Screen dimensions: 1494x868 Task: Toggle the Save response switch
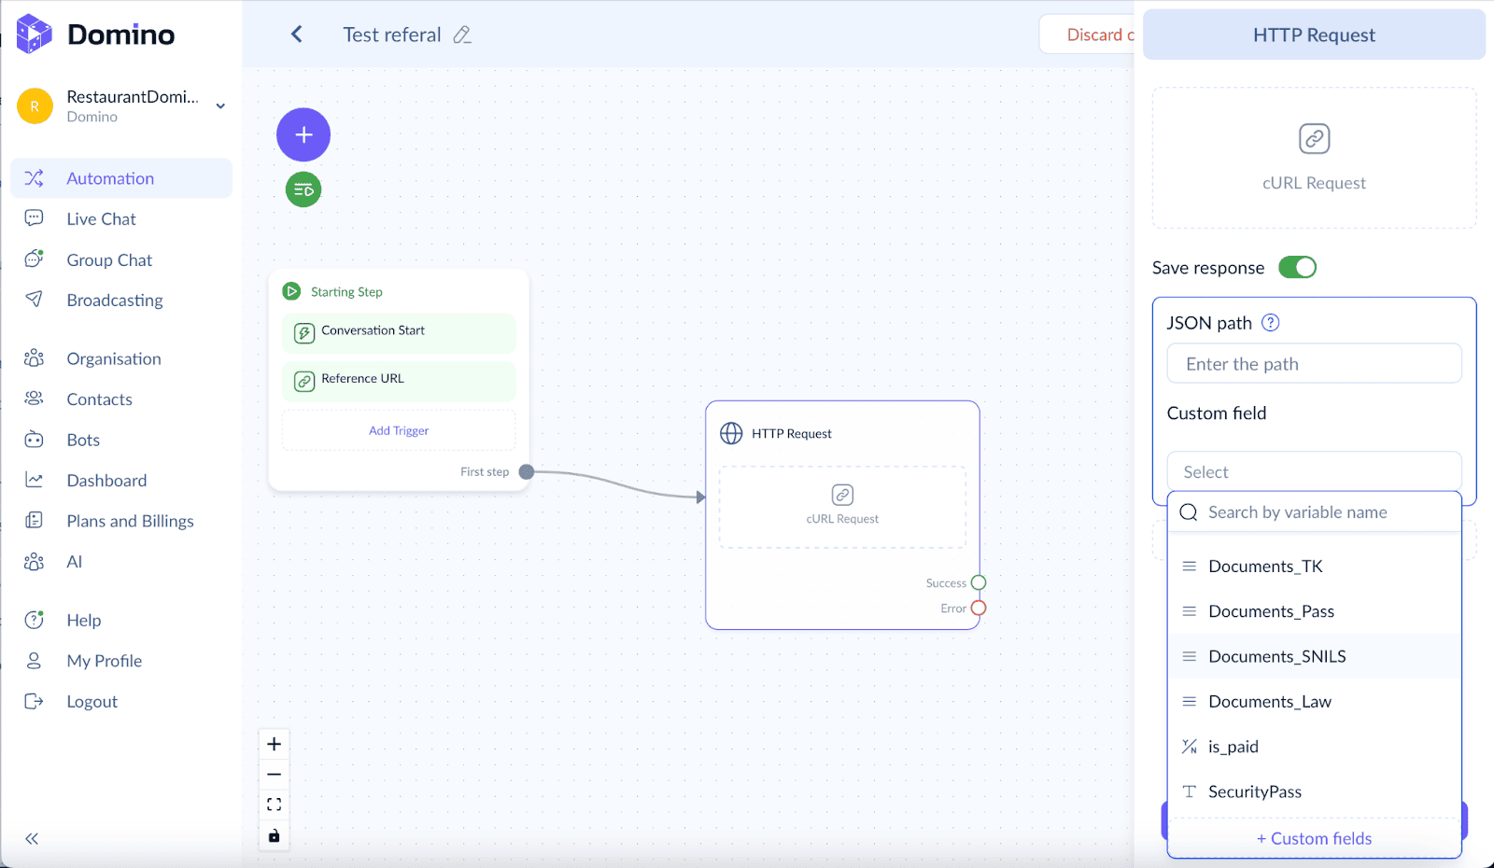tap(1297, 268)
